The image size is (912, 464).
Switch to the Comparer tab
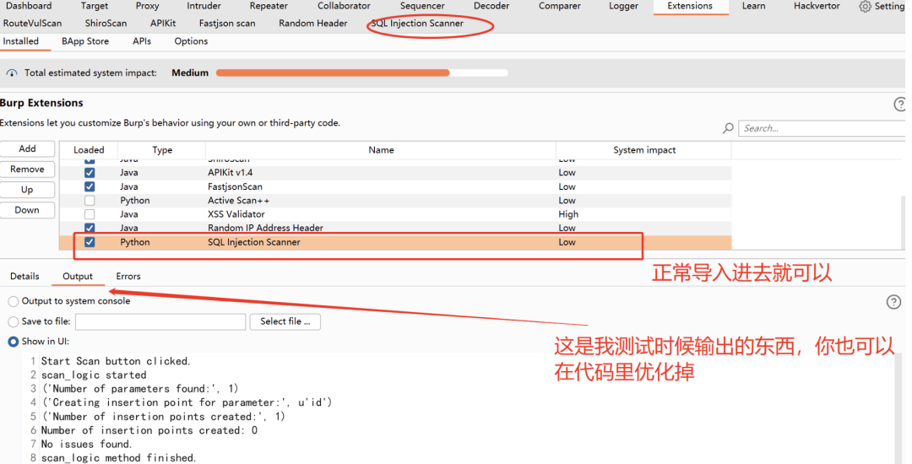560,6
